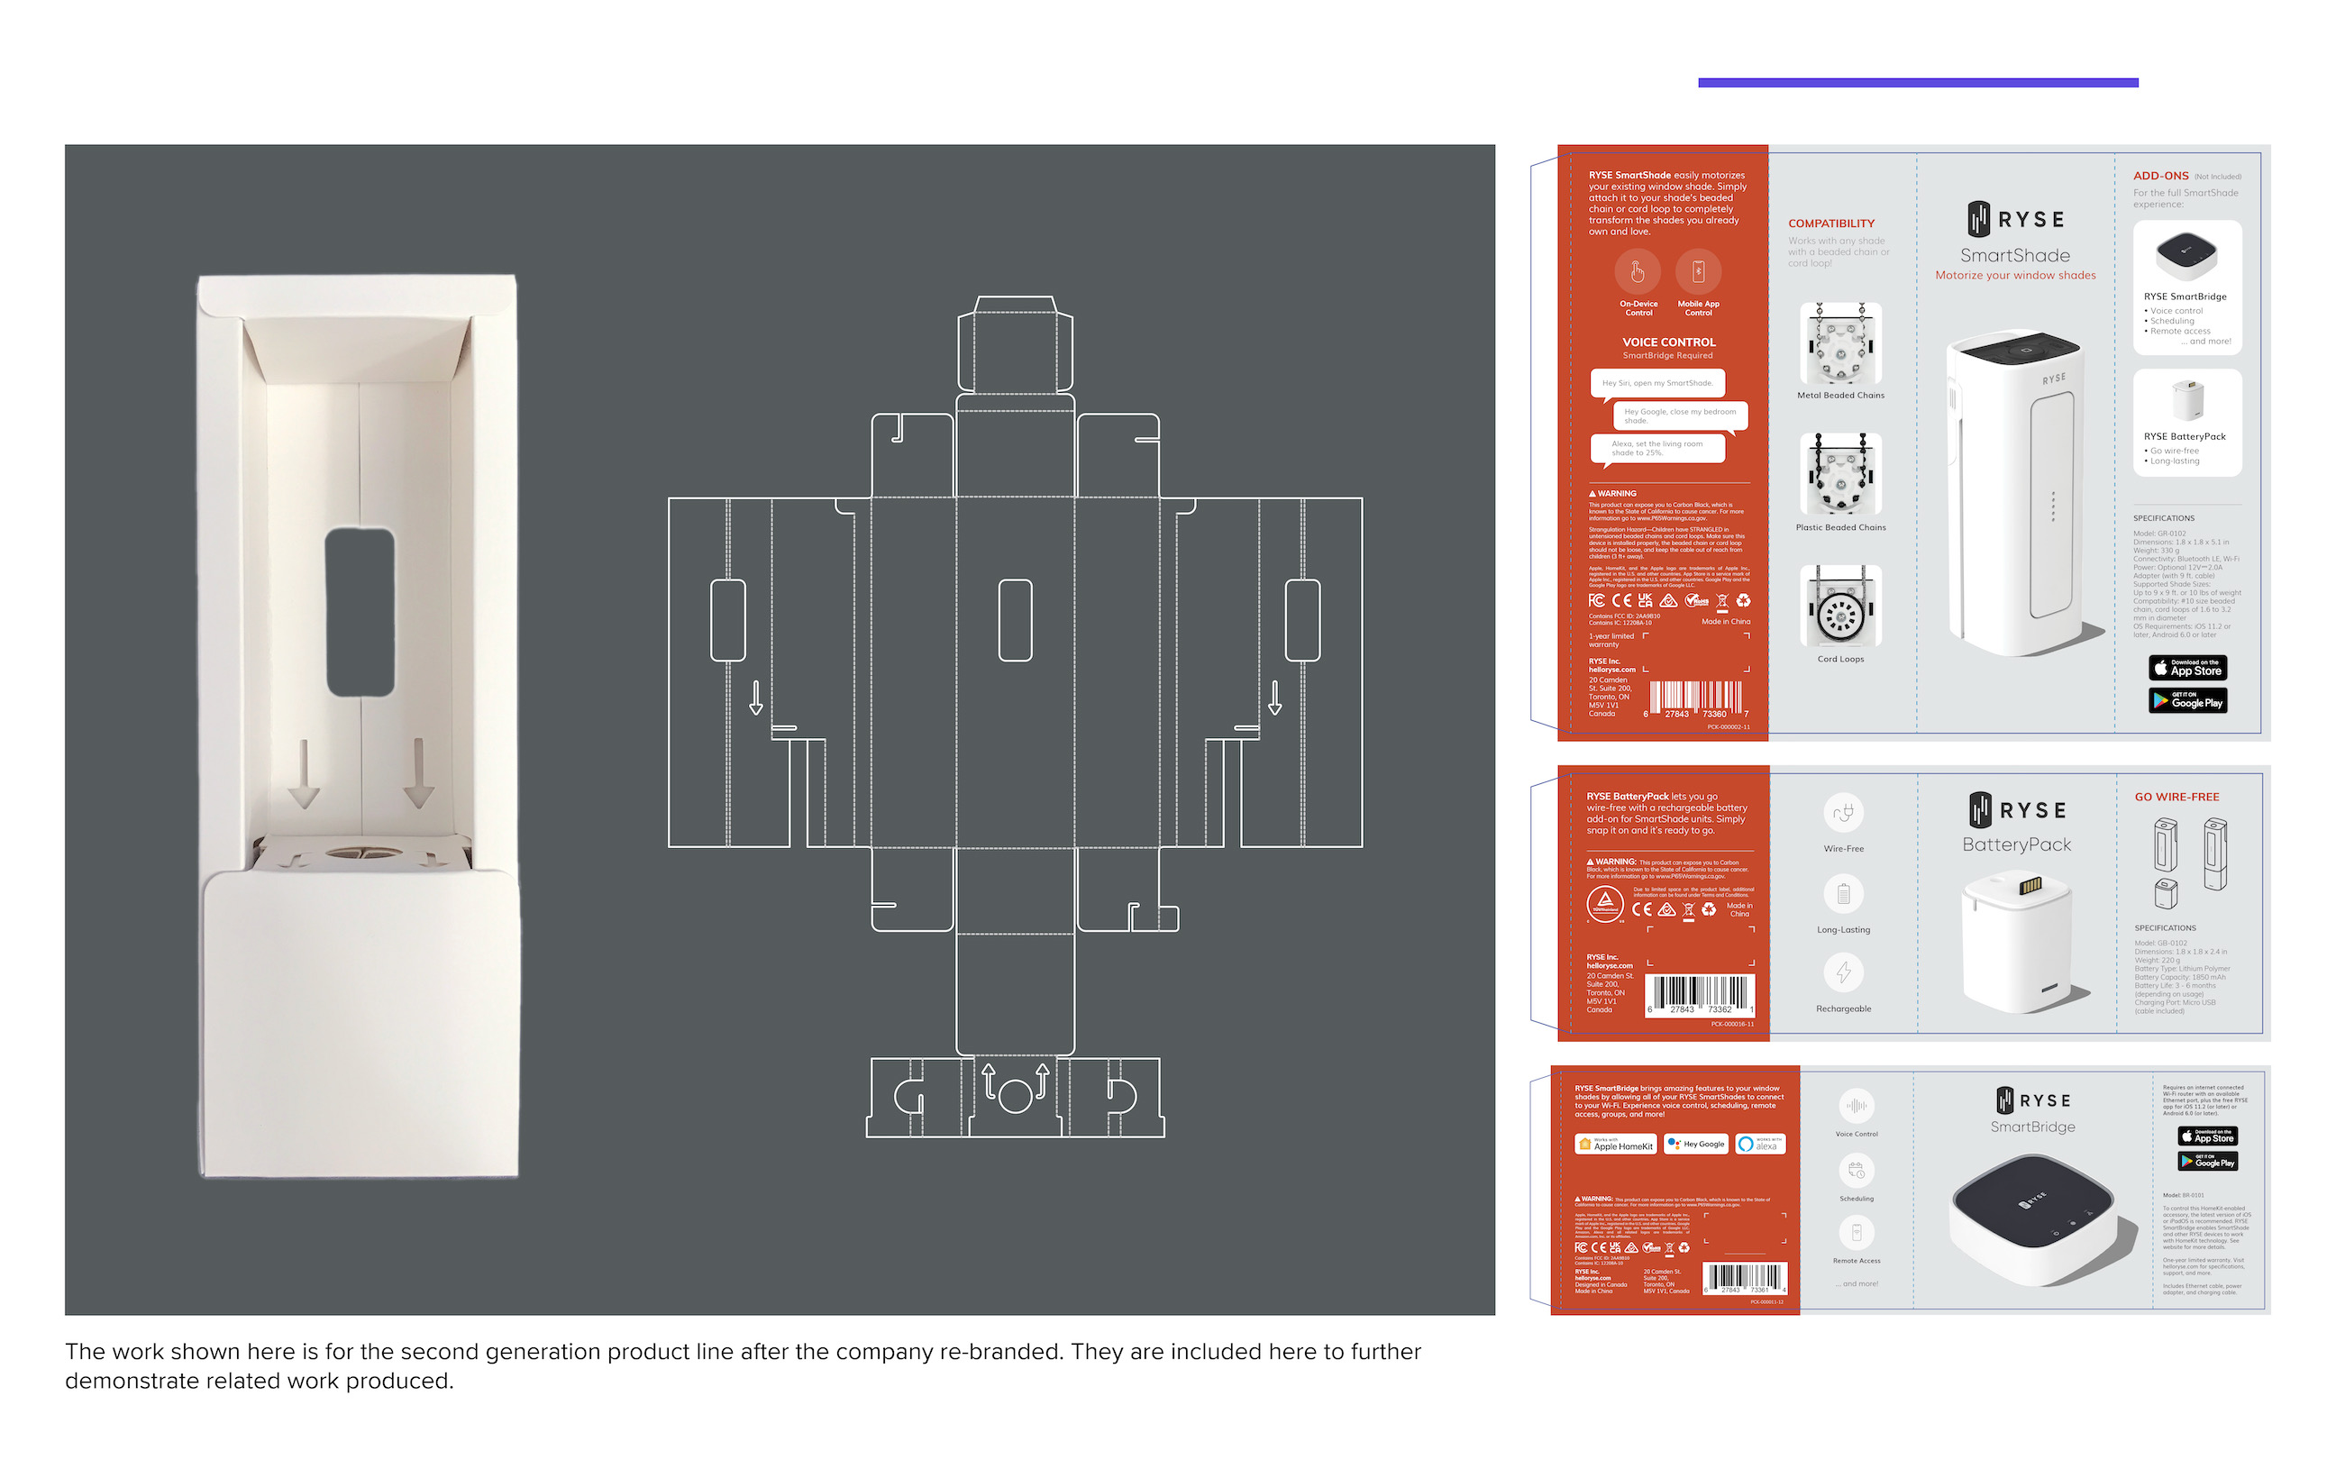Click the Mobile App Control phone icon

[1698, 272]
